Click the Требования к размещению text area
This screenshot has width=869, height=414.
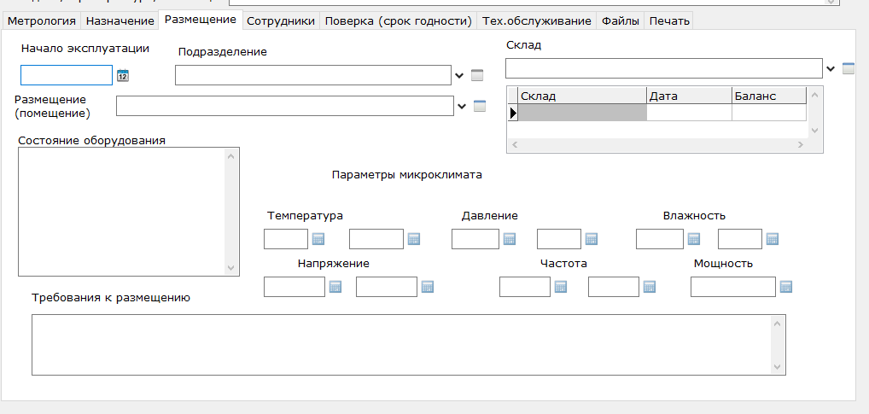(x=408, y=345)
